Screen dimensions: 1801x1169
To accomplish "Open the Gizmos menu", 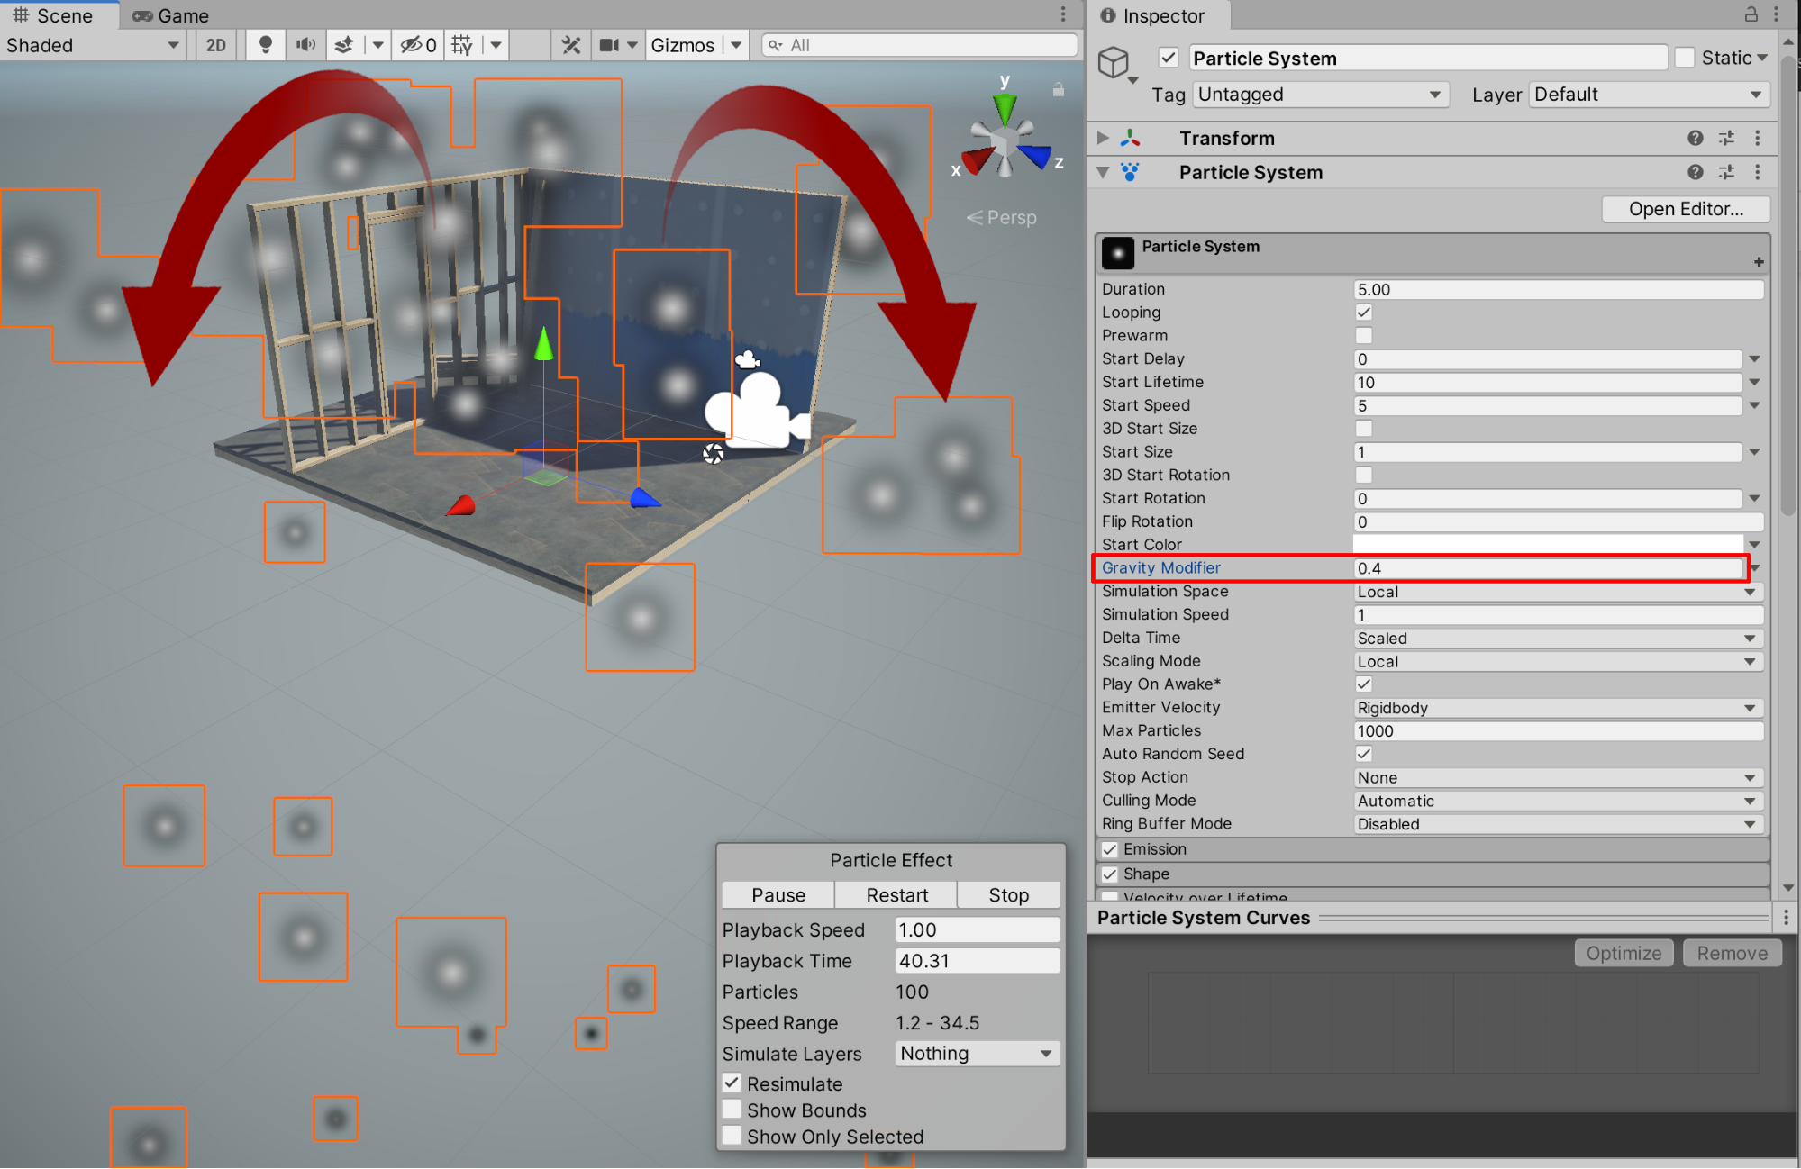I will [x=682, y=45].
